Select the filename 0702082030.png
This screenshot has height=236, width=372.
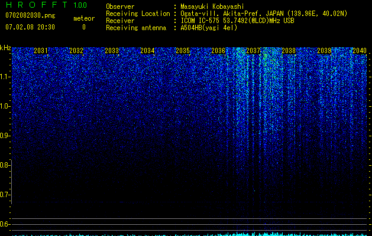(x=30, y=16)
